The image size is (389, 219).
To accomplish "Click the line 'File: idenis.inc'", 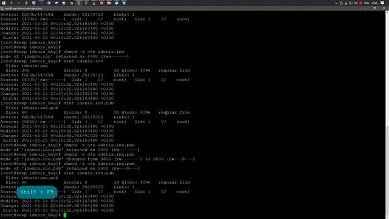I will tap(27, 66).
